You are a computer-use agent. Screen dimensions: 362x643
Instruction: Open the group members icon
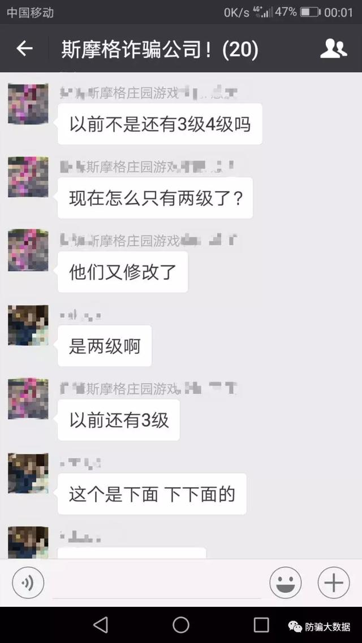click(333, 49)
